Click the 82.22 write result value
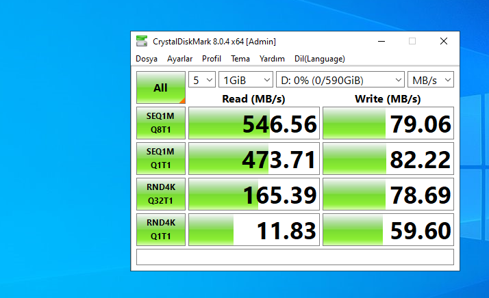Viewport: 489px width, 298px height. pos(388,159)
